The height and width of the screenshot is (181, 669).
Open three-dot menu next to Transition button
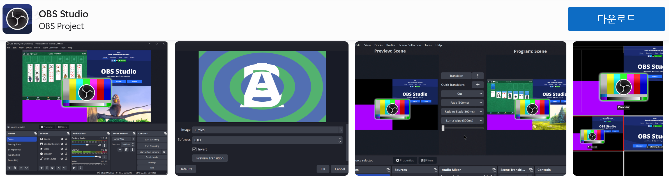pos(478,76)
